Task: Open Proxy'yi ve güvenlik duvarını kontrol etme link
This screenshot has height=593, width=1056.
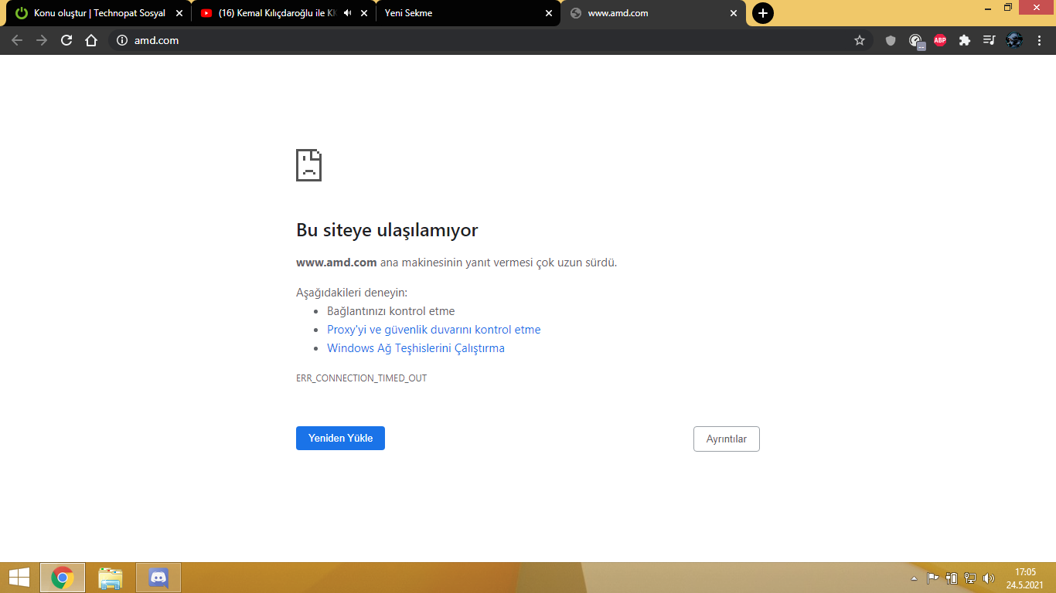Action: (434, 330)
